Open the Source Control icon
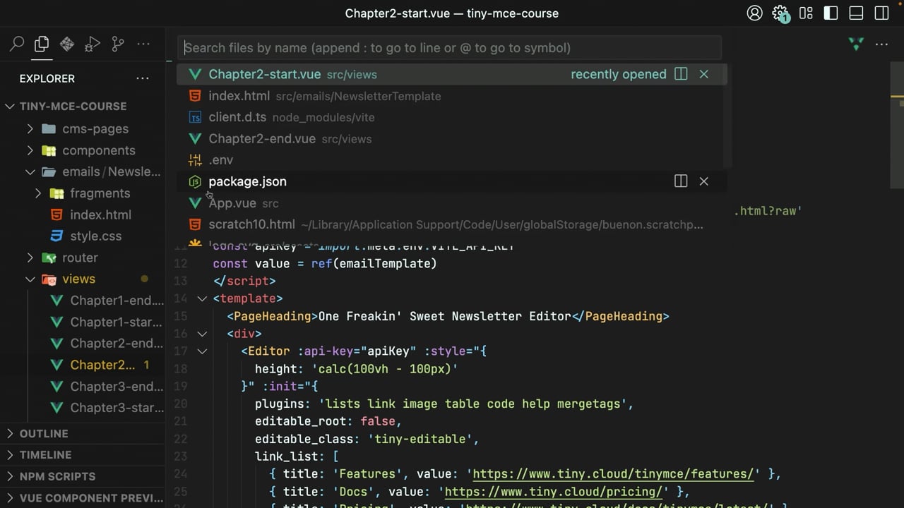 (118, 44)
